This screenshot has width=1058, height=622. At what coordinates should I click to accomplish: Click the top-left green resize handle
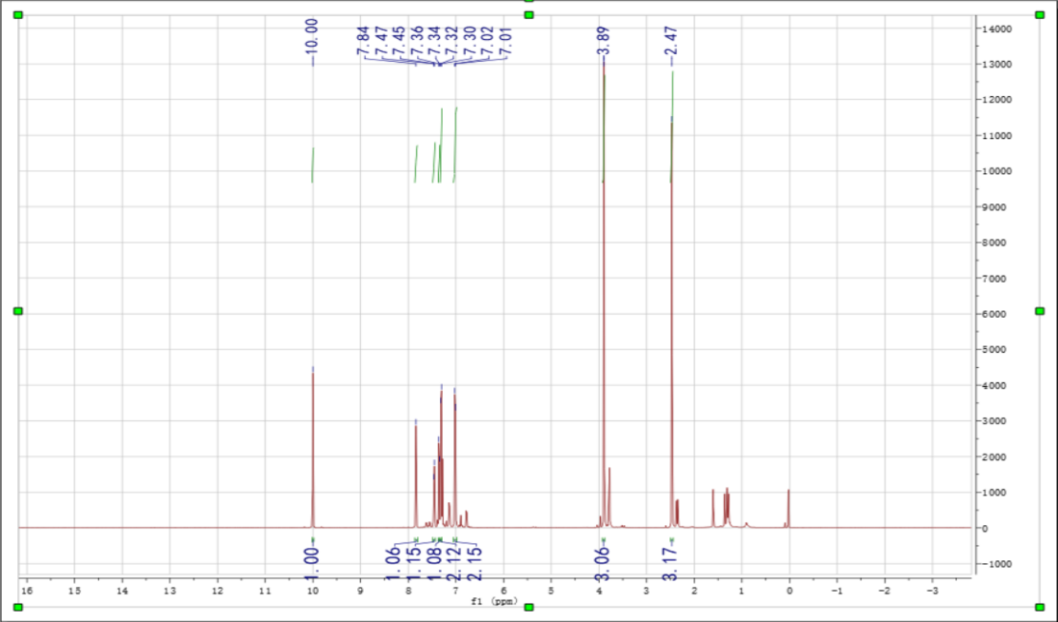(x=17, y=15)
